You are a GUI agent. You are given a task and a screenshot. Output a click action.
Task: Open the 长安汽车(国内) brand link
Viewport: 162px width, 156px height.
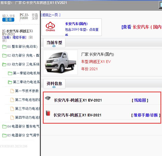[76, 24]
